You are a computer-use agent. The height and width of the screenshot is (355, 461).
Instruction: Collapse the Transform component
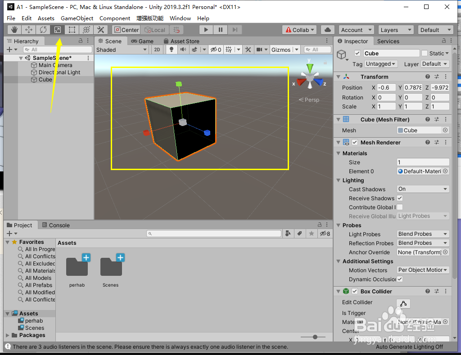click(339, 76)
